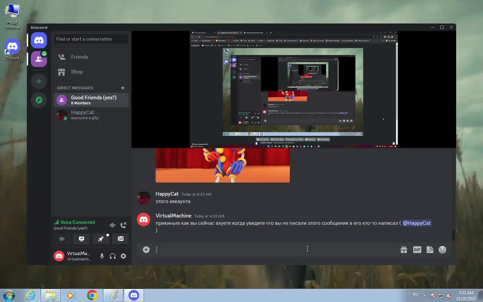Open the GIF picker button
Viewport: 483px width, 302px height.
417,250
